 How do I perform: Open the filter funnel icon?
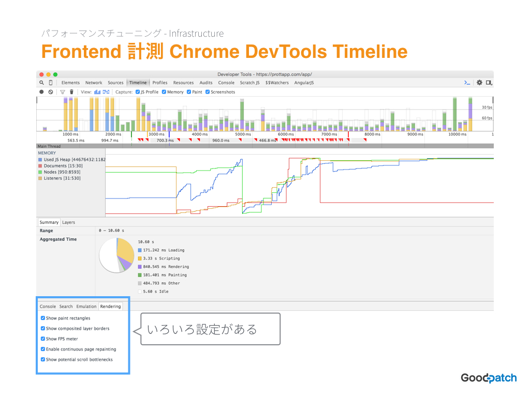[63, 92]
